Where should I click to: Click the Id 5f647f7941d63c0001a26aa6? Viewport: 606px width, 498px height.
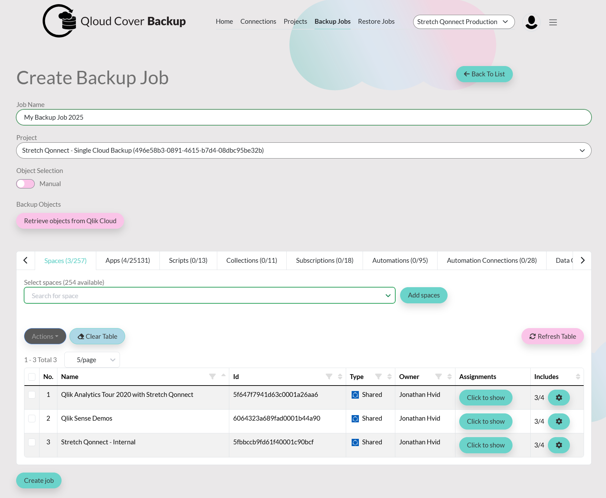pos(276,394)
